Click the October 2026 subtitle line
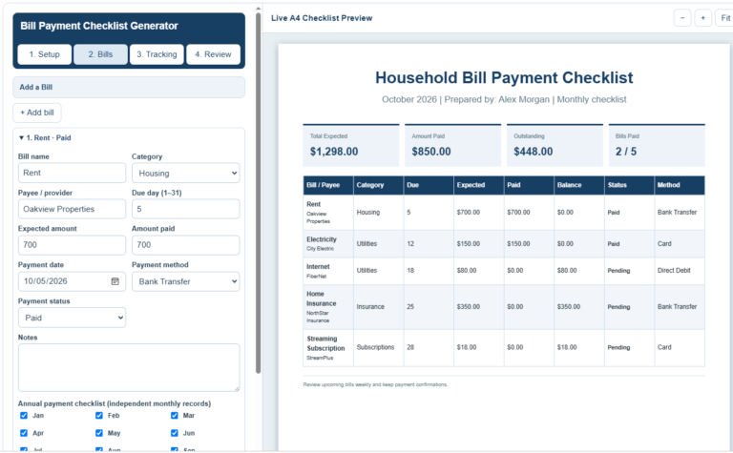Viewport: 733px width, 453px height. [x=504, y=99]
